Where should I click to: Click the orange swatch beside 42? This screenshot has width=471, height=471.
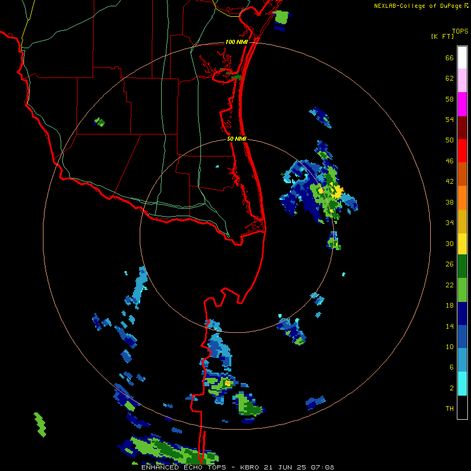click(462, 198)
